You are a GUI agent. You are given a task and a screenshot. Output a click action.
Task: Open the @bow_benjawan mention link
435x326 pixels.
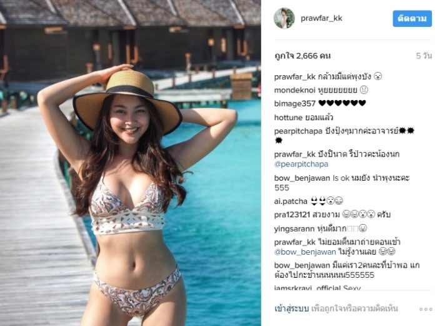pyautogui.click(x=305, y=252)
